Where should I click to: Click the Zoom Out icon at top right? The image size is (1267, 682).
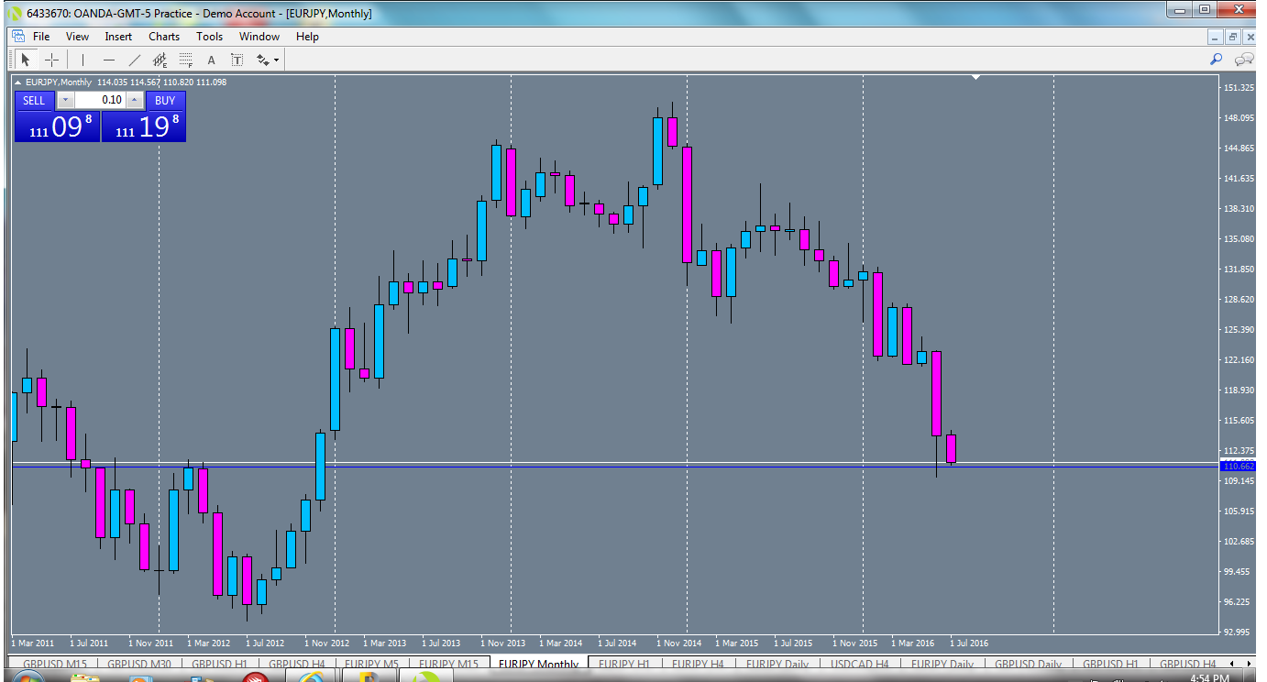(1244, 59)
